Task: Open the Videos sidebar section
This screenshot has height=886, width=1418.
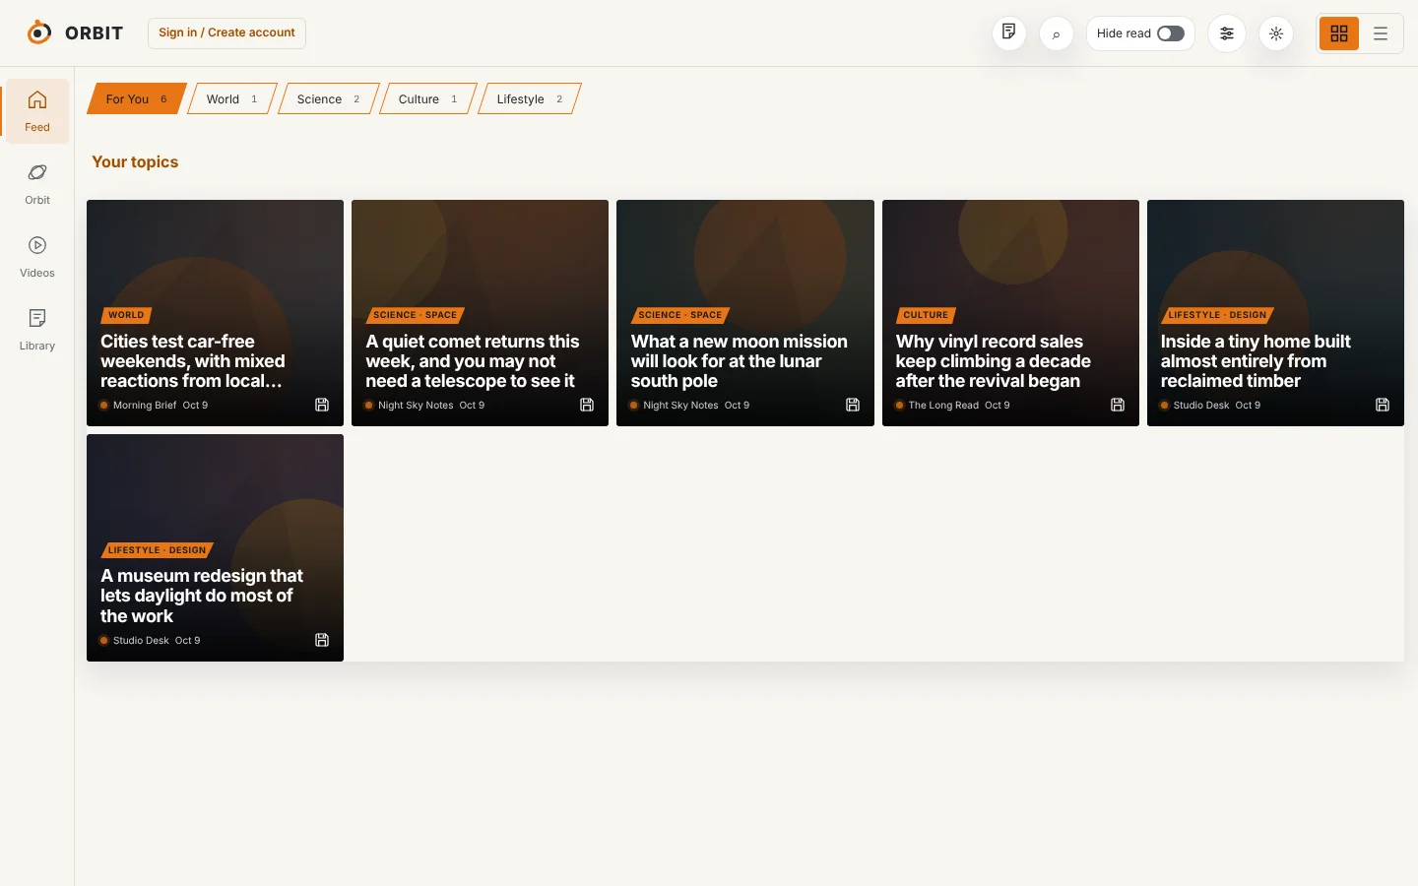Action: pyautogui.click(x=37, y=257)
